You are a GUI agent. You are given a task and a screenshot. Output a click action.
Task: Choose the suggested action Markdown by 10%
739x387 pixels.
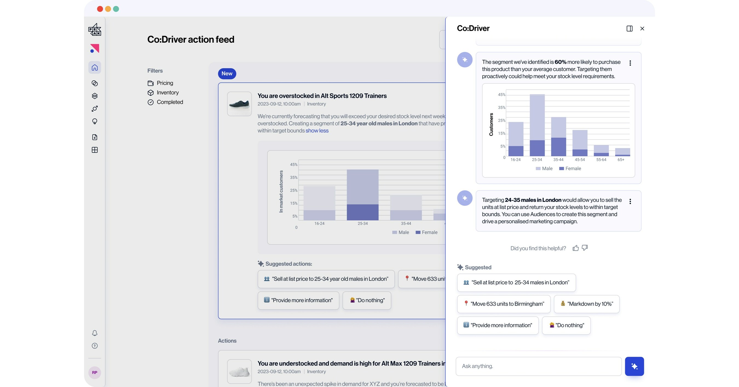[586, 304]
